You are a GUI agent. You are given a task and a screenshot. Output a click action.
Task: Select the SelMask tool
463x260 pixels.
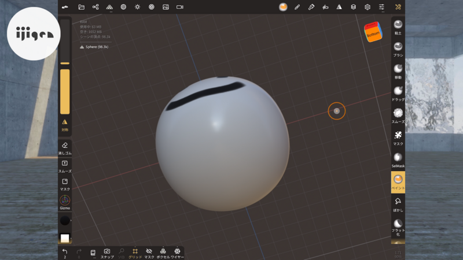tap(398, 160)
